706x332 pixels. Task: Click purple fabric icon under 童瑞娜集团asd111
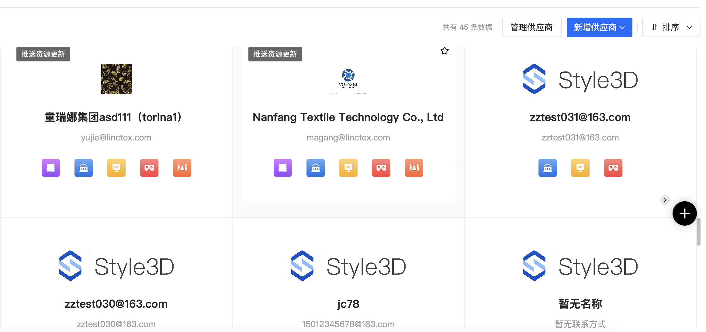51,168
